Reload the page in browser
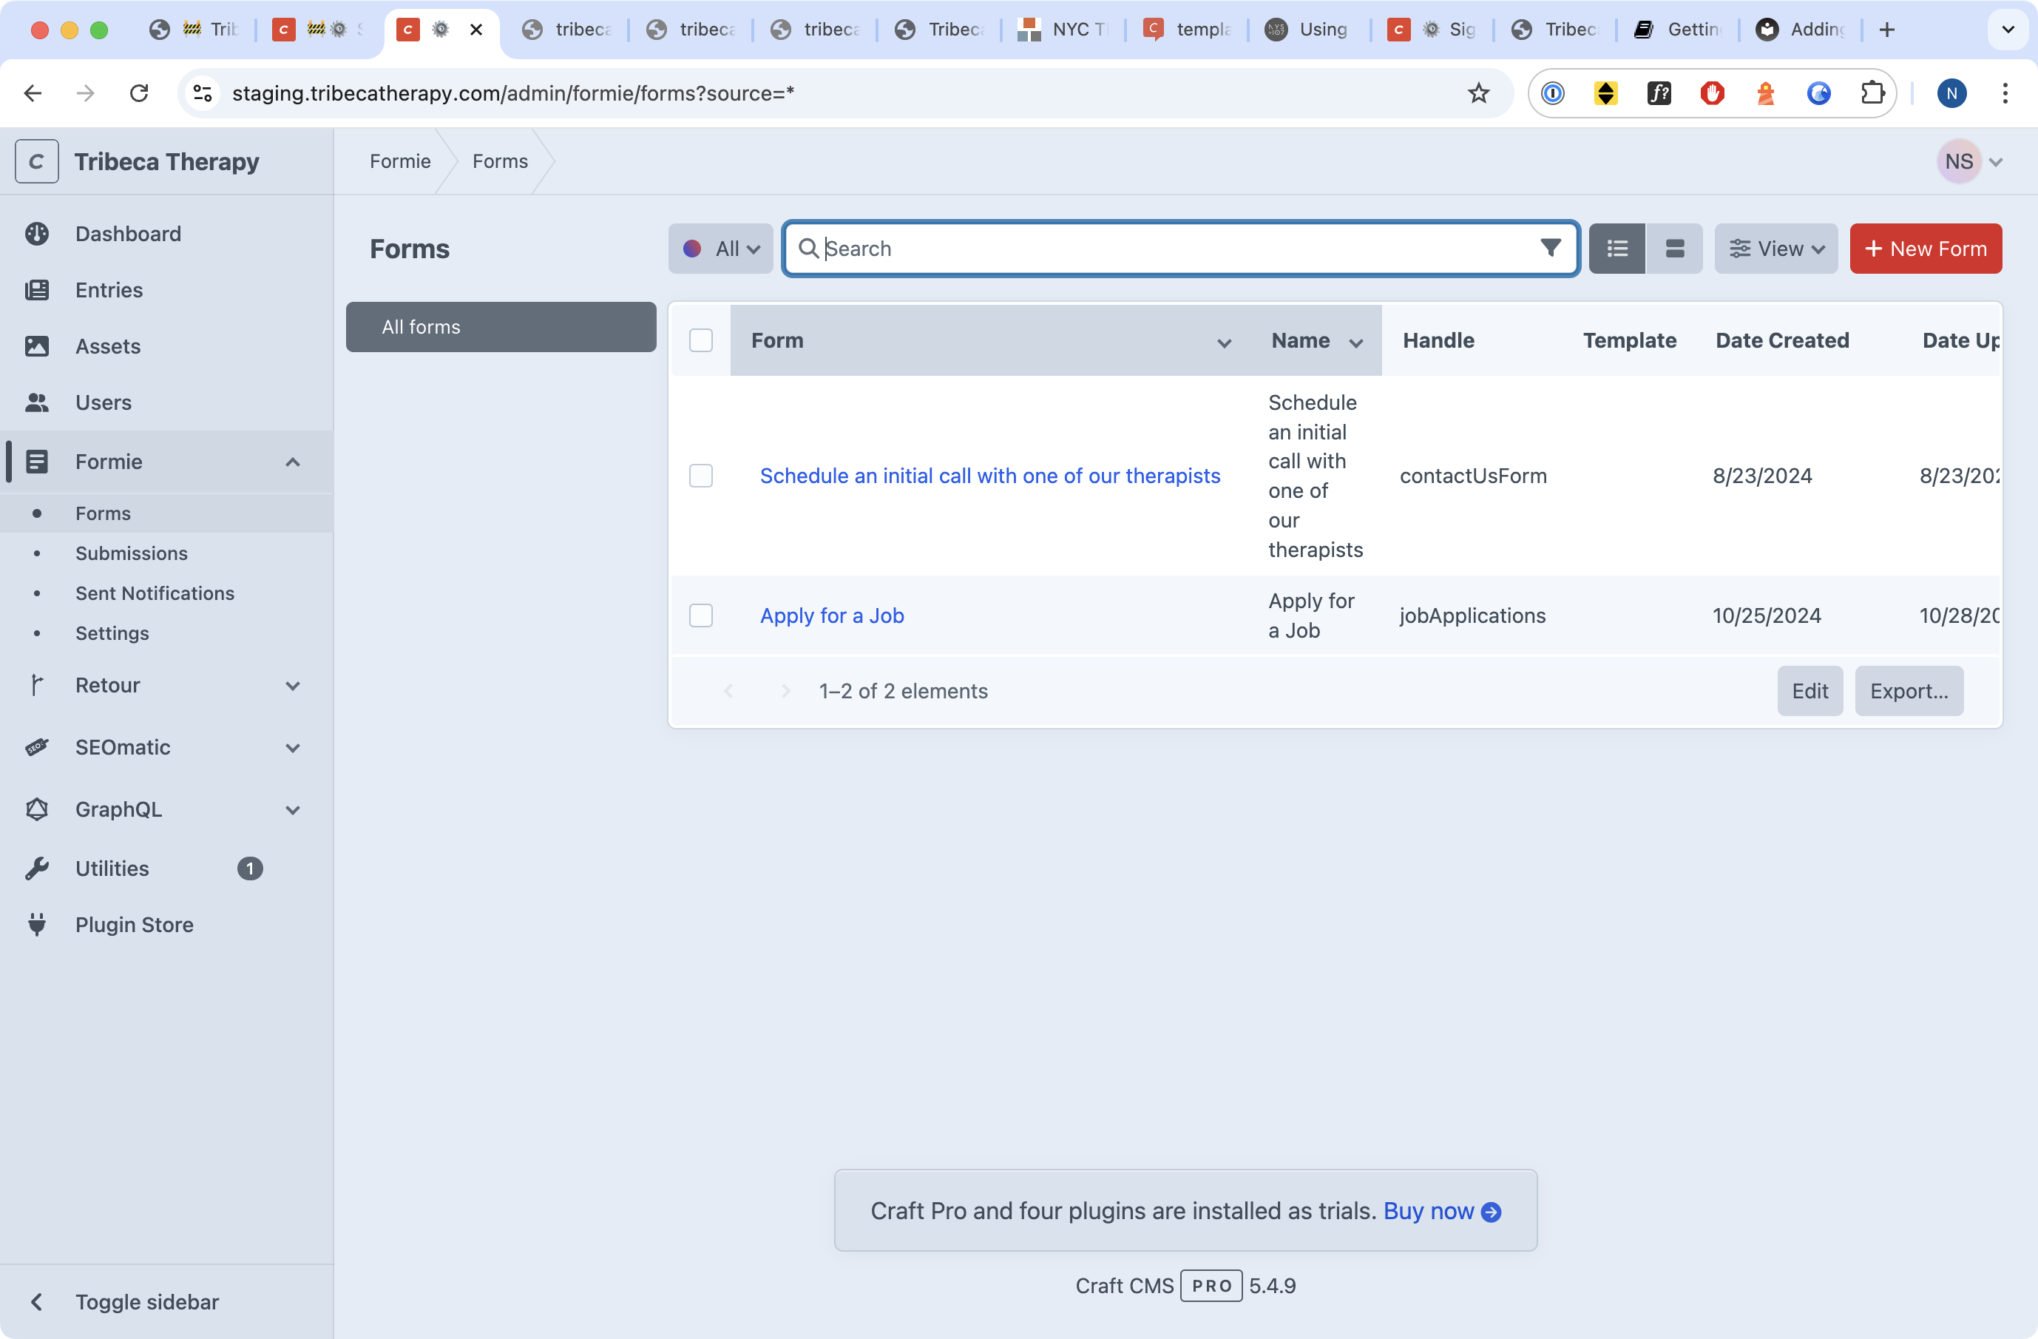 139,93
